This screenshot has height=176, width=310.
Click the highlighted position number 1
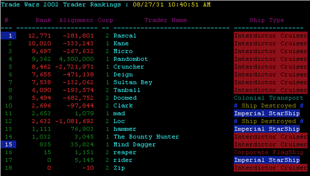click(x=8, y=35)
